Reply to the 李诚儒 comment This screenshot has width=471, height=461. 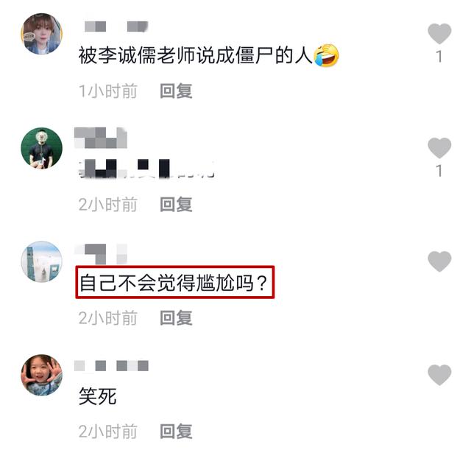point(176,91)
